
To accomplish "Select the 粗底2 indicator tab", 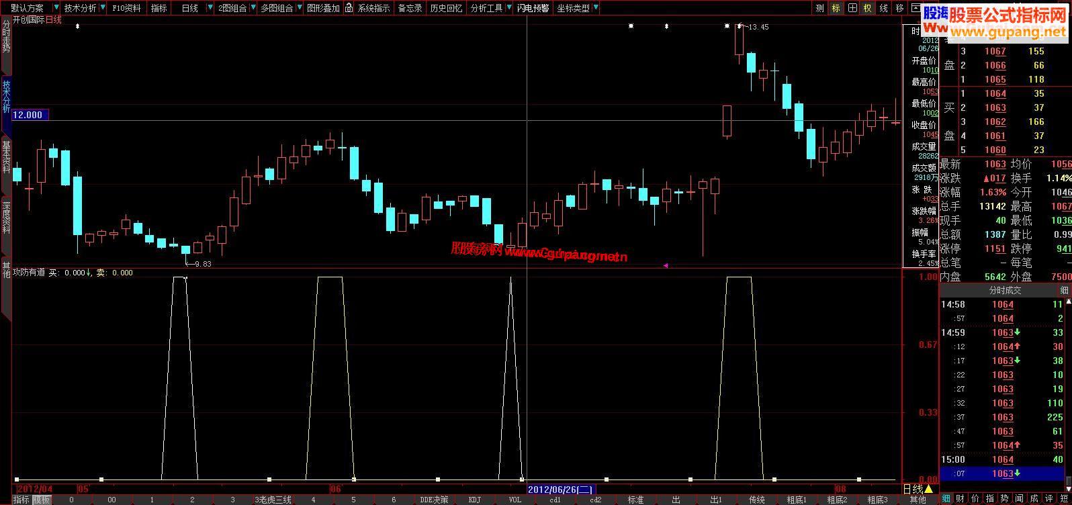I will click(x=837, y=500).
